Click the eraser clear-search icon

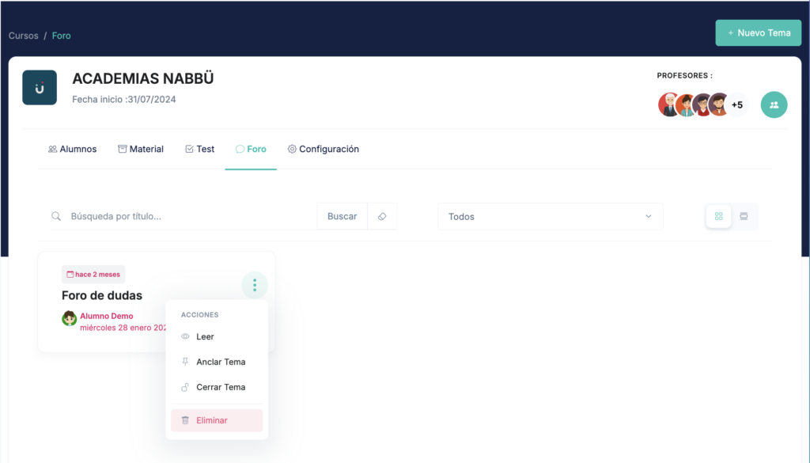382,216
